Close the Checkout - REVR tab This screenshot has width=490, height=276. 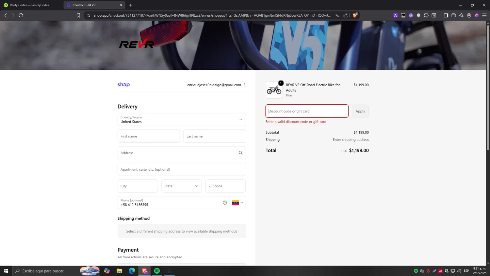coord(121,5)
